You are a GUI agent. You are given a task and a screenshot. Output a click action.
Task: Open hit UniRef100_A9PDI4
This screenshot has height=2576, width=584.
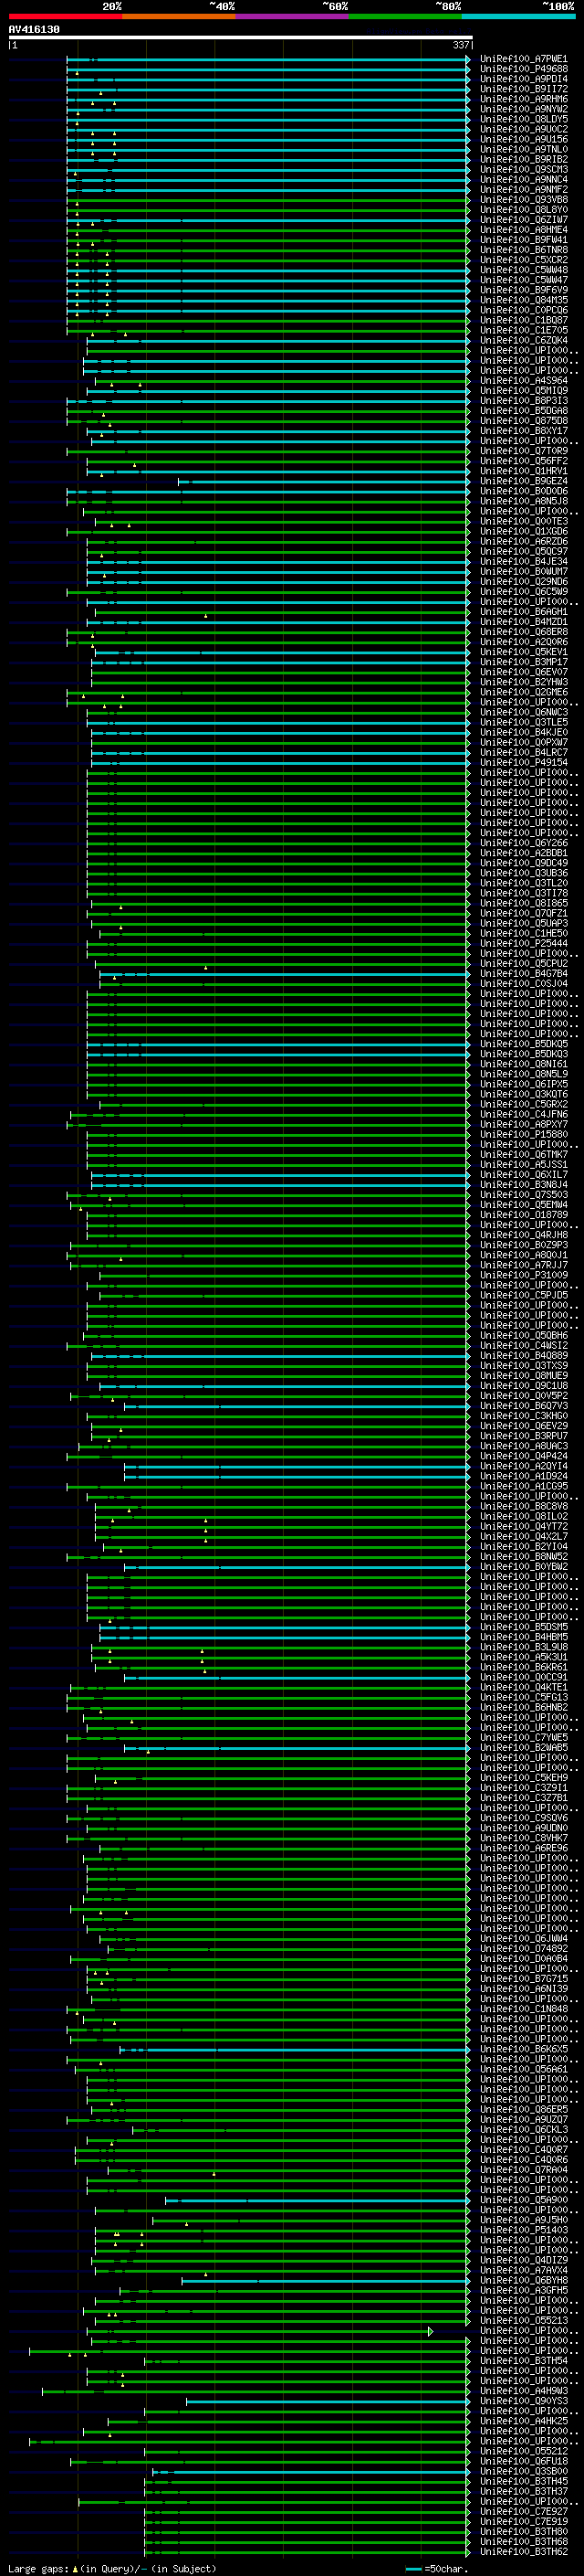click(523, 79)
